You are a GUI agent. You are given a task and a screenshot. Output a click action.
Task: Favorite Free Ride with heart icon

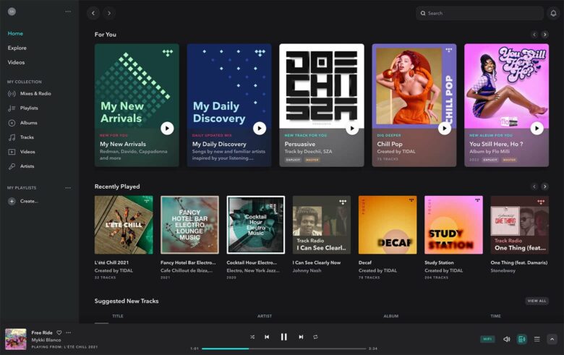coord(59,333)
